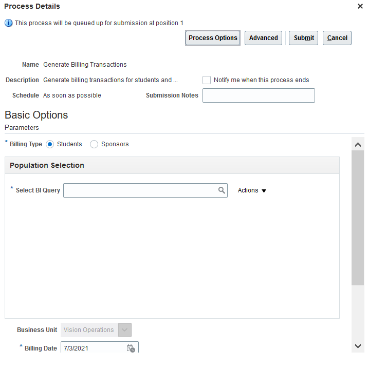Cancel the process submission
This screenshot has height=370, width=368.
pos(337,38)
